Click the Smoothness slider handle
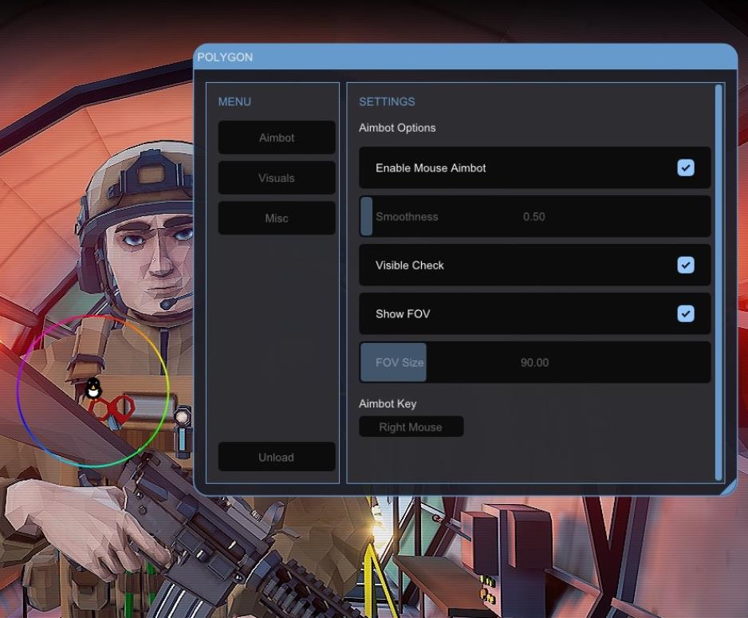Image resolution: width=748 pixels, height=618 pixels. coord(367,217)
